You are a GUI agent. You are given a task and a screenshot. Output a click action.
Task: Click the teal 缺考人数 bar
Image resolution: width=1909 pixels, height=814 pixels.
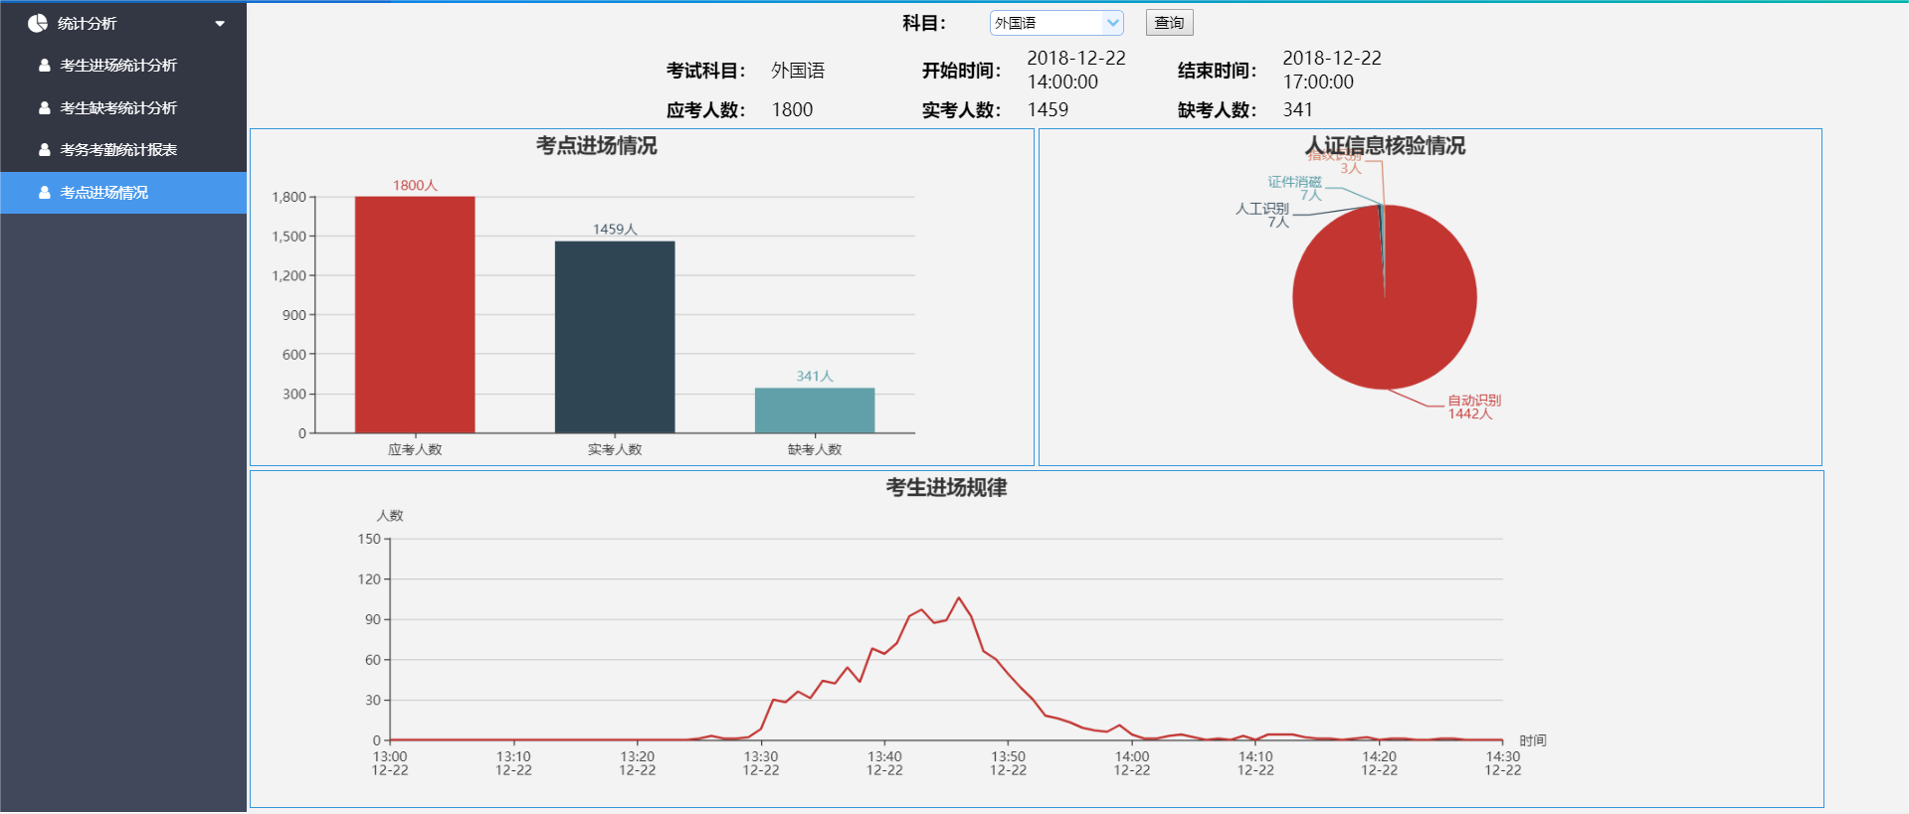(815, 410)
